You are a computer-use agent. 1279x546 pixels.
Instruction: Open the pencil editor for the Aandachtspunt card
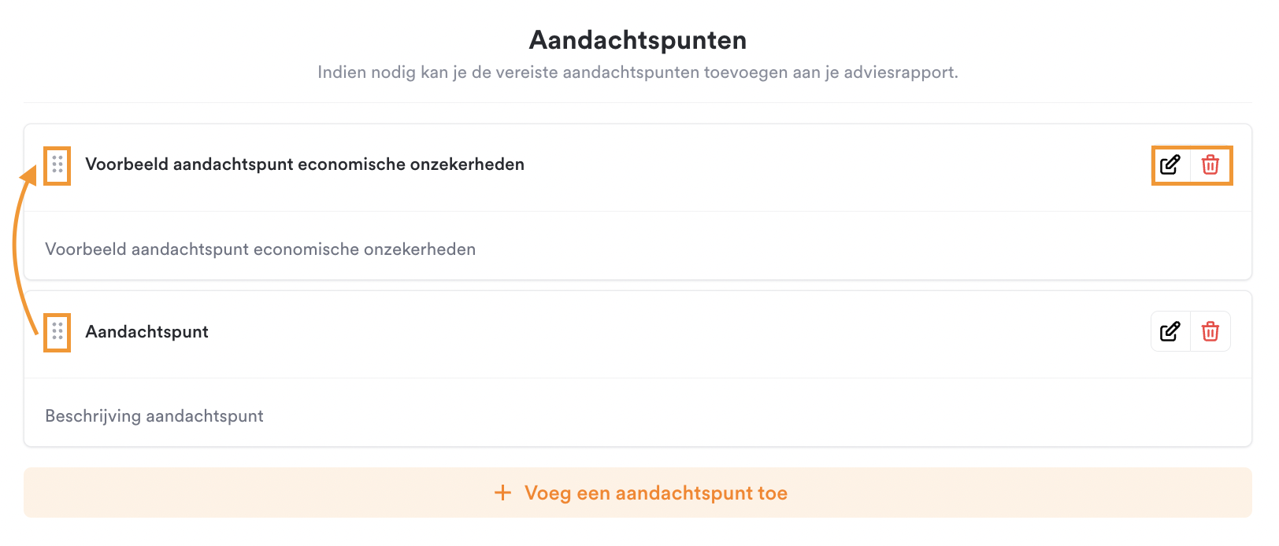click(x=1170, y=332)
